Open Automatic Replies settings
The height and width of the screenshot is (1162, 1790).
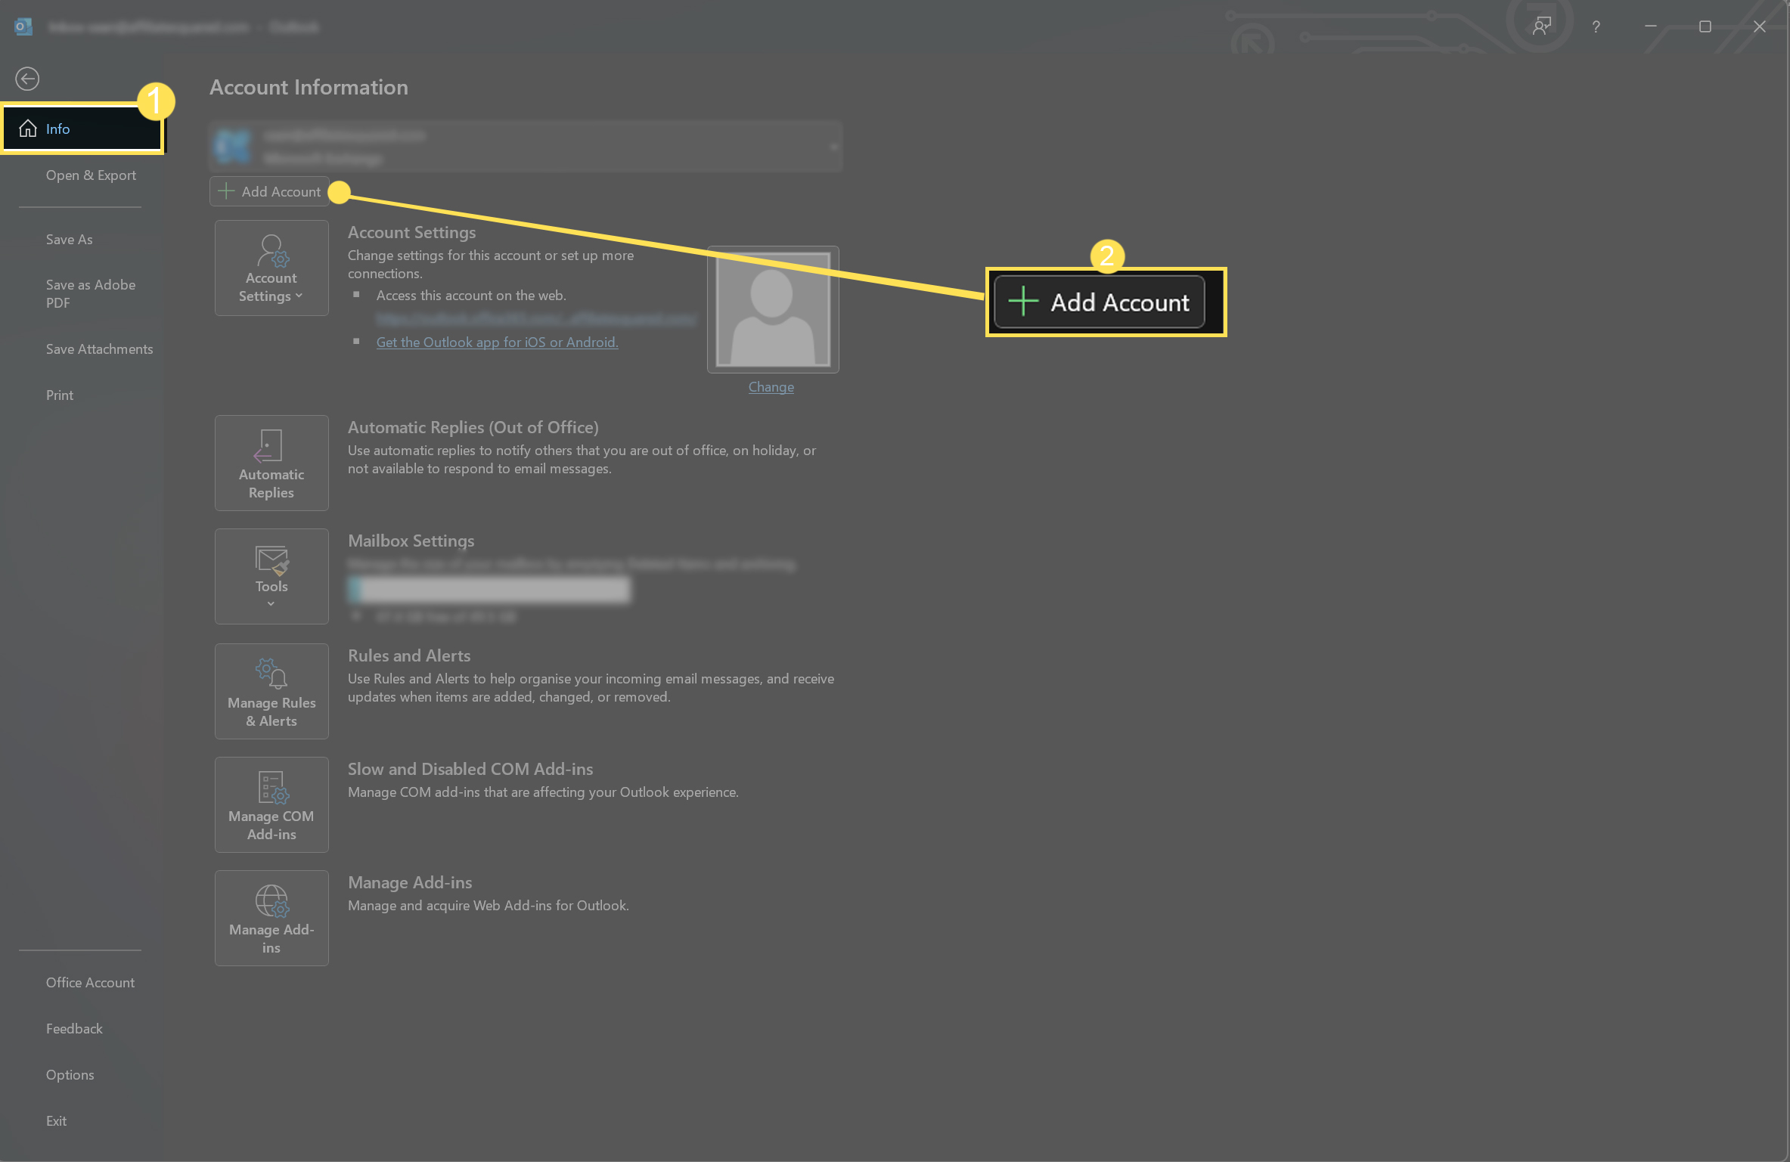(271, 463)
